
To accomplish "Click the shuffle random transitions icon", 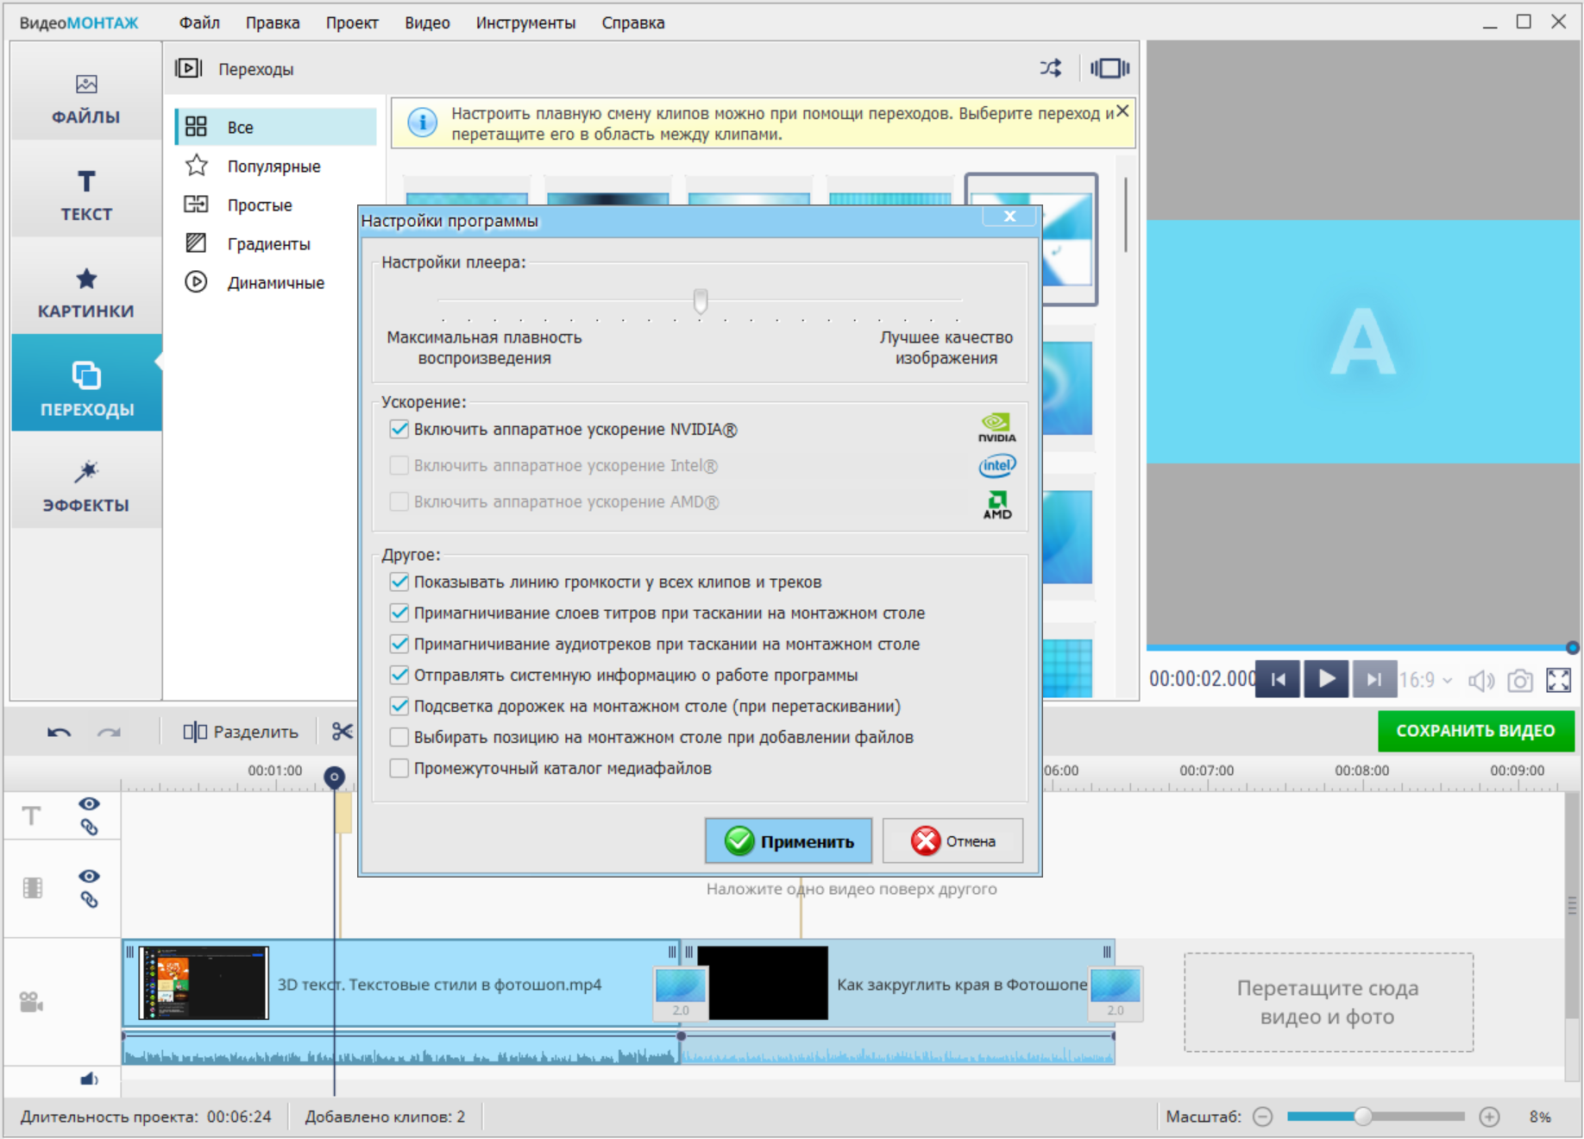I will (1050, 68).
